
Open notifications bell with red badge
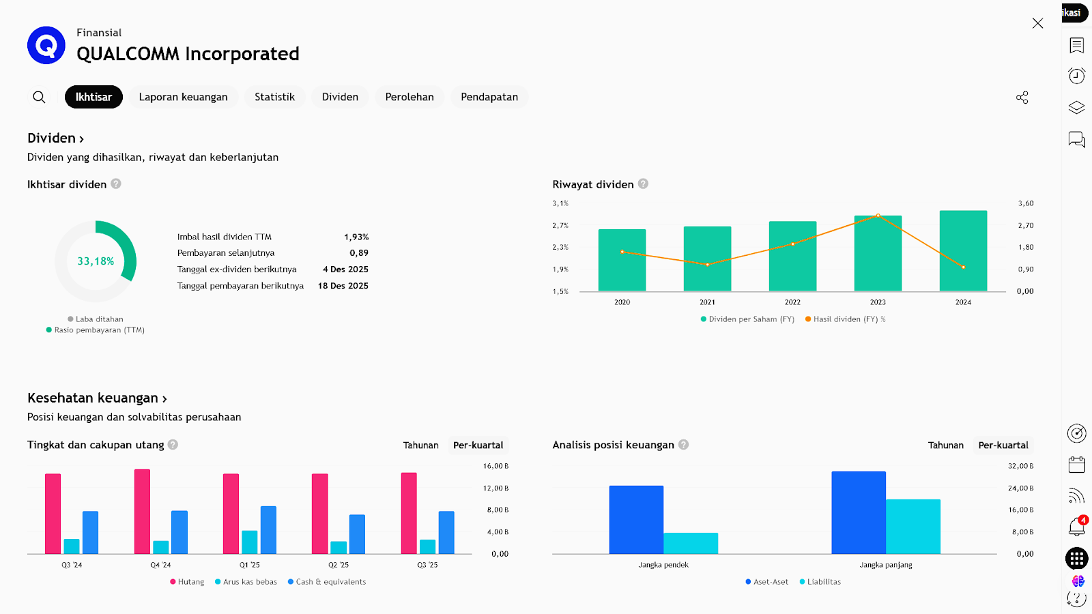(x=1076, y=527)
